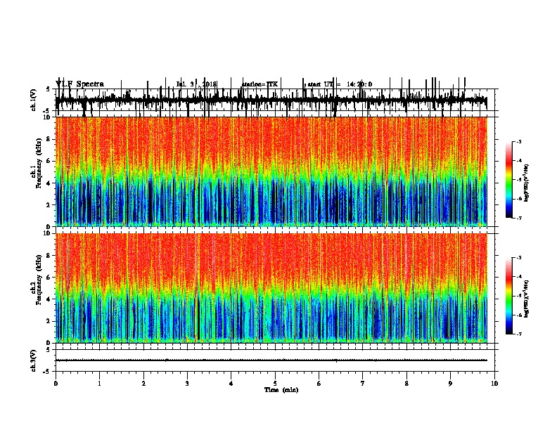Click the time axis tick label '5'
557x430 pixels.
(x=275, y=384)
